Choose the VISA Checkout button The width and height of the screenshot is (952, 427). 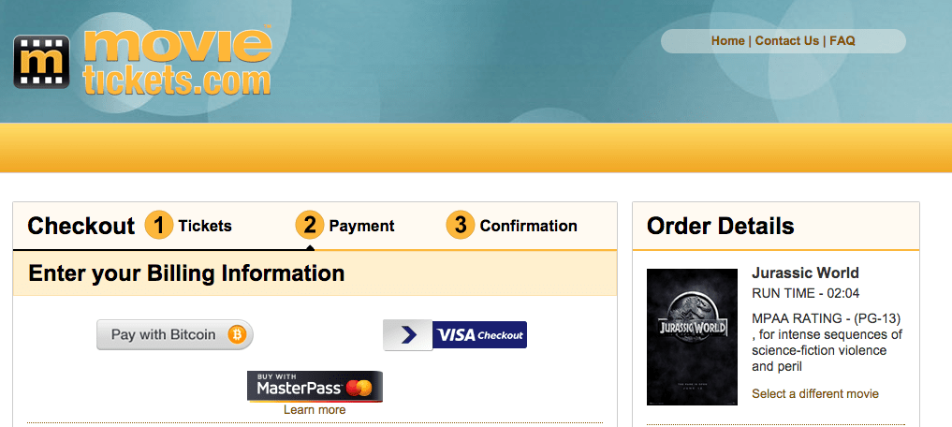tap(455, 334)
